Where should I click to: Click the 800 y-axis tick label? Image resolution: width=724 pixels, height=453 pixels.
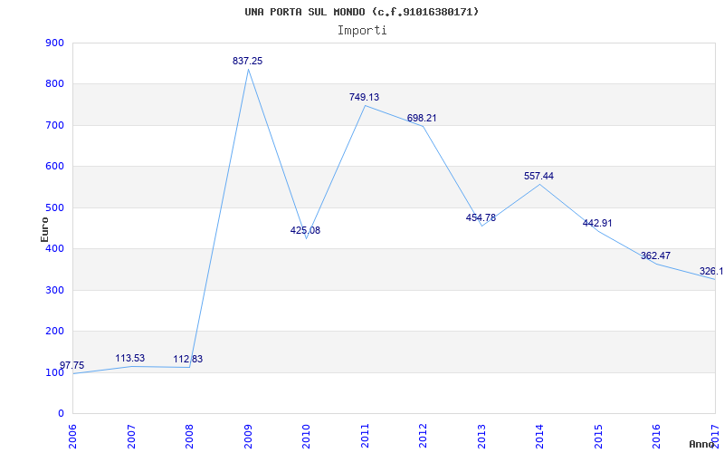pyautogui.click(x=55, y=84)
